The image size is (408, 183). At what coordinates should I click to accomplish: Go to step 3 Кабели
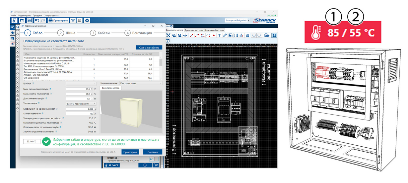(100, 33)
